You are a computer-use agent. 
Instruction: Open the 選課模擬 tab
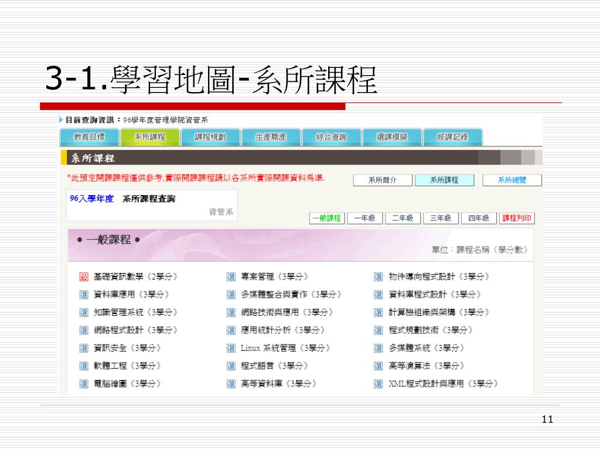click(x=392, y=137)
